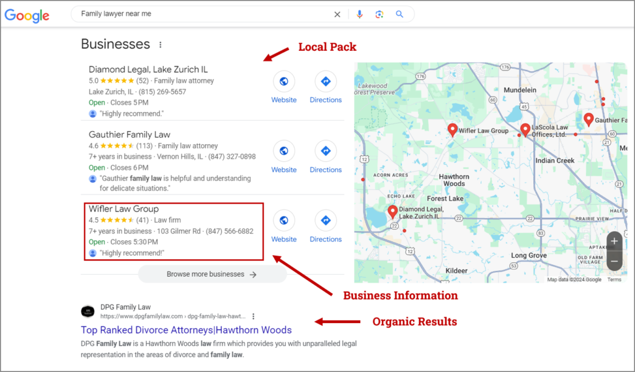Image resolution: width=635 pixels, height=372 pixels.
Task: Open Google Lens image search icon
Action: (379, 14)
